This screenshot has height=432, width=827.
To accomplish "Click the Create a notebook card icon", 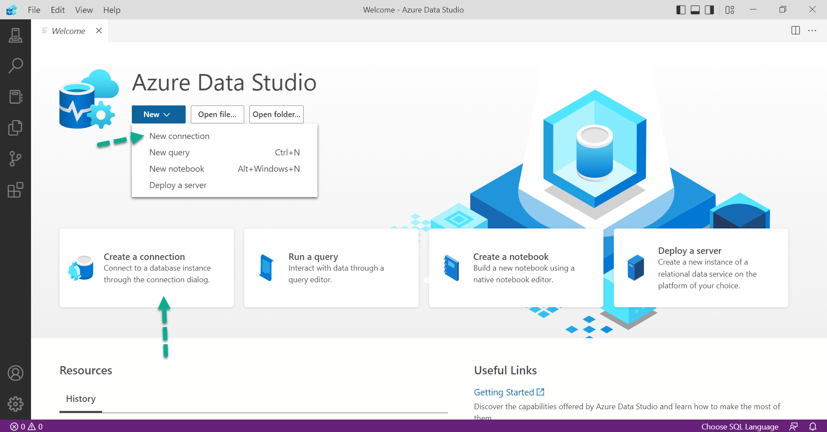I will click(451, 268).
